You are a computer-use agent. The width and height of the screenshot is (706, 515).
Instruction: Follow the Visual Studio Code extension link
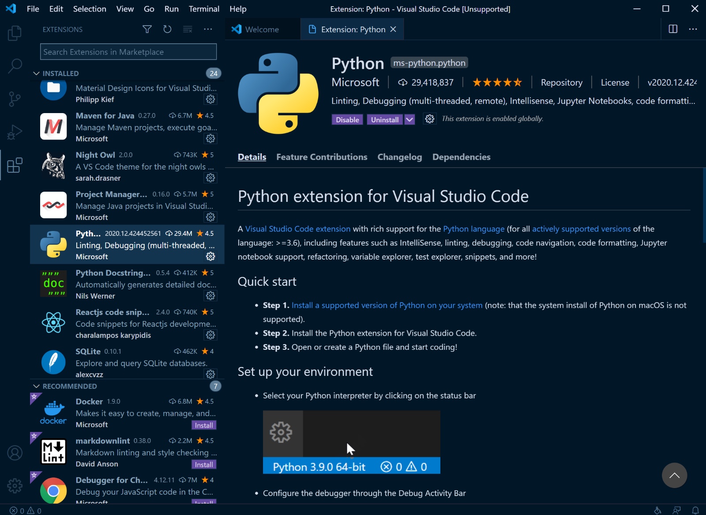pos(298,229)
